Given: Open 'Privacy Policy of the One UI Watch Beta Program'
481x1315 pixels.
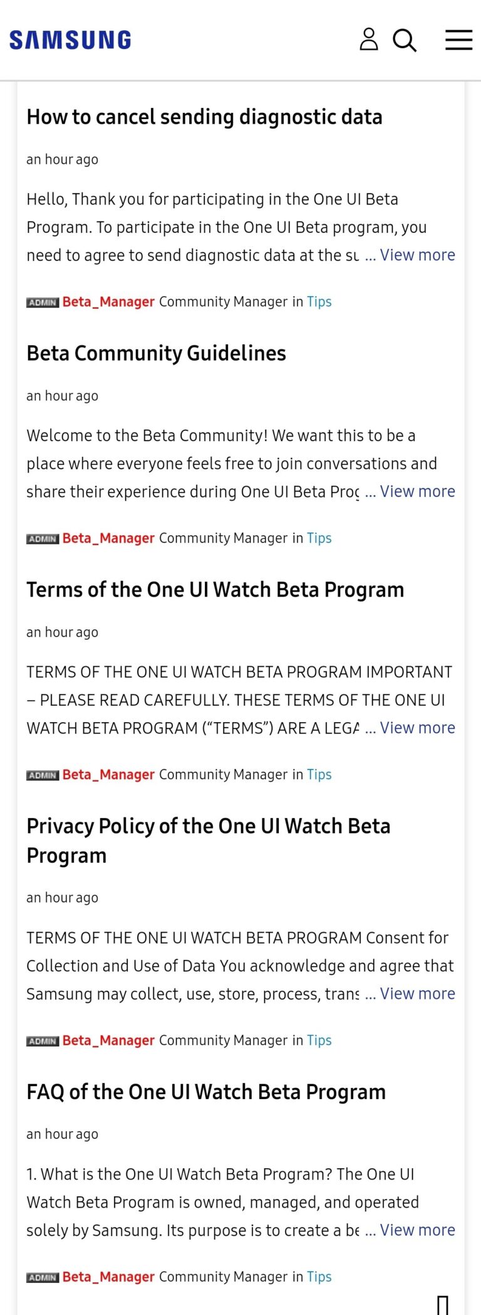Looking at the screenshot, I should point(209,841).
